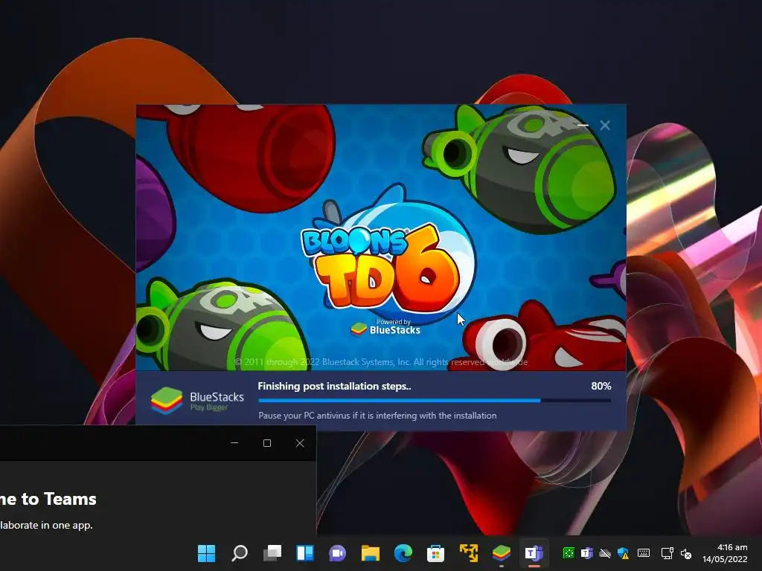Open the Teams system tray icon
762x571 pixels.
[586, 553]
